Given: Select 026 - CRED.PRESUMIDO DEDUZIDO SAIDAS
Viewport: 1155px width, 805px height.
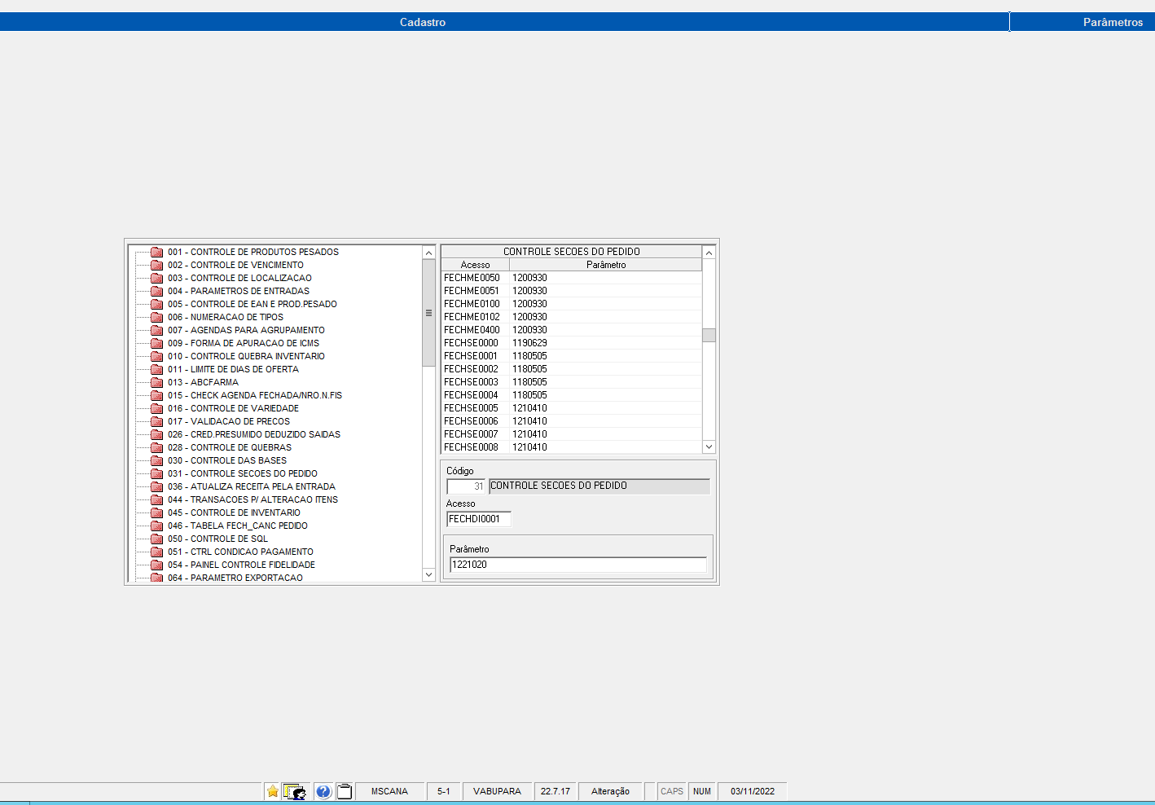Looking at the screenshot, I should [x=254, y=434].
